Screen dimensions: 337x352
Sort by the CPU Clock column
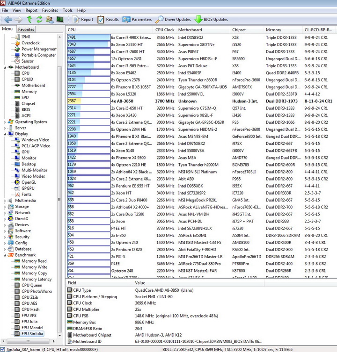click(165, 30)
